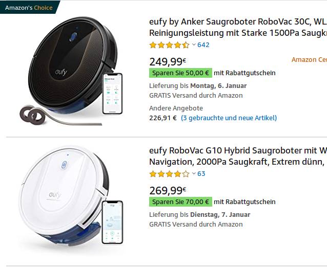Click the 249,99€ price
This screenshot has height=268, width=327.
click(168, 61)
